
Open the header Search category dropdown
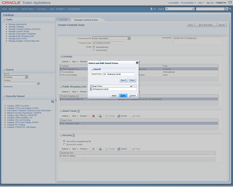click(x=193, y=9)
